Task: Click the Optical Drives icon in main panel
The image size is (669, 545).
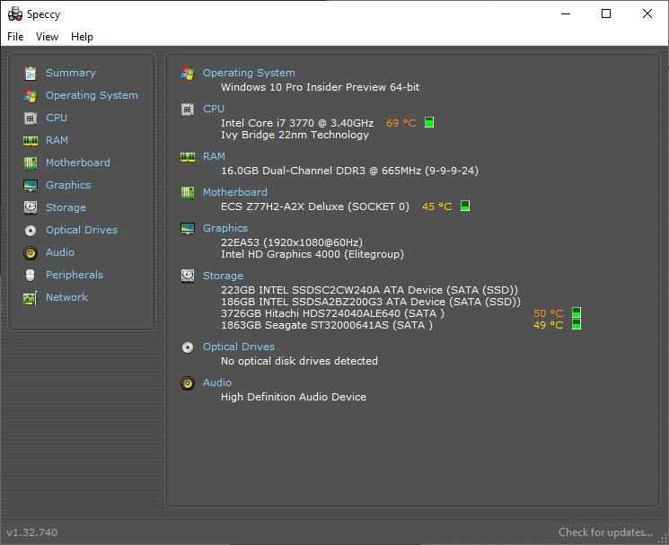Action: pyautogui.click(x=188, y=347)
